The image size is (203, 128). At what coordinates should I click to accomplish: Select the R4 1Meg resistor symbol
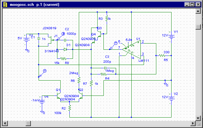coord(103,74)
